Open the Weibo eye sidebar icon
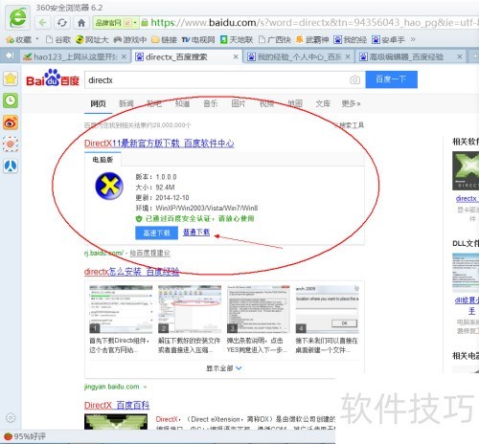The height and width of the screenshot is (444, 479). tap(11, 122)
